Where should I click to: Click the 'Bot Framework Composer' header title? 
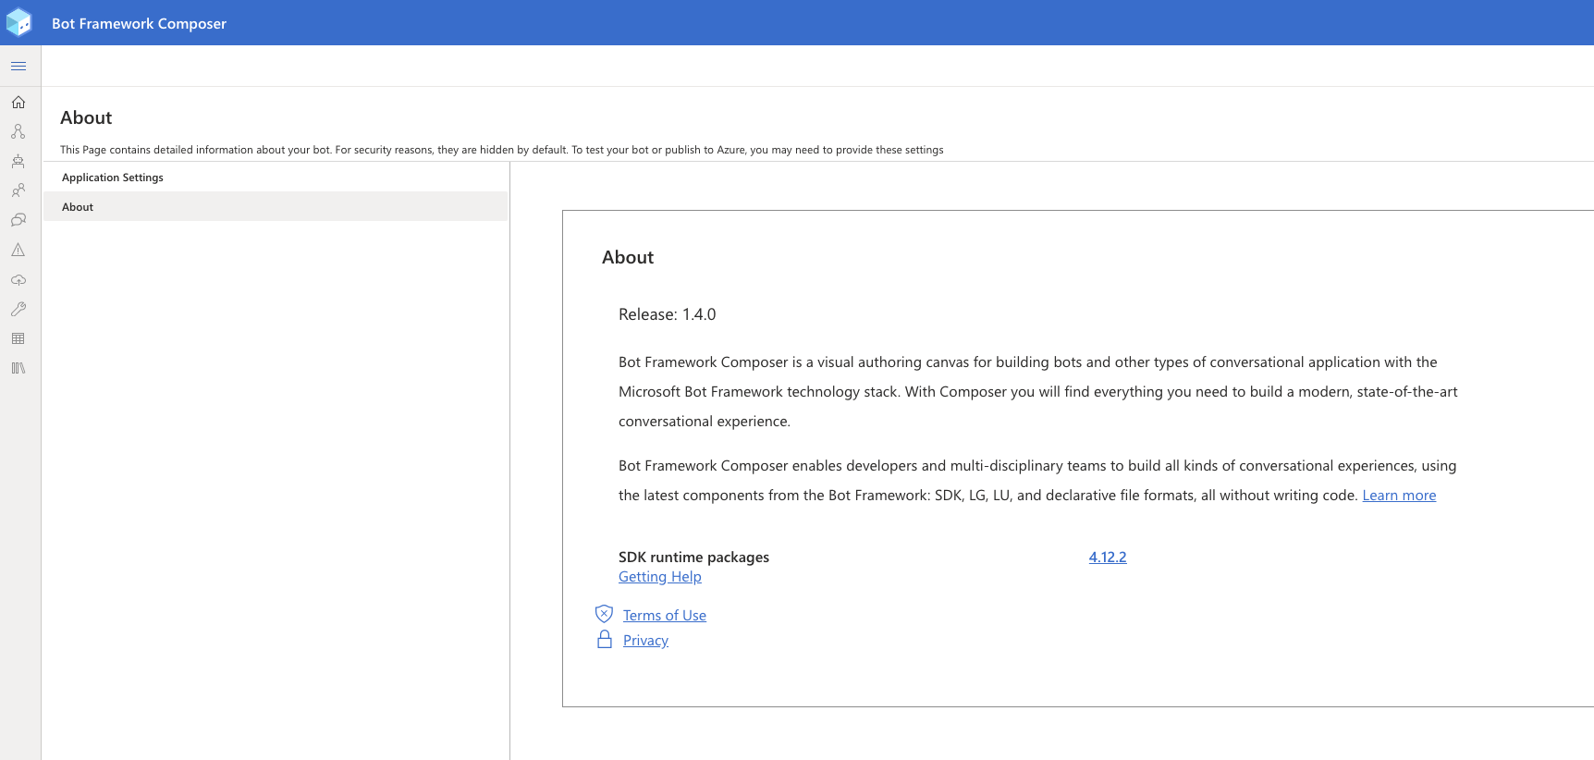click(x=139, y=23)
